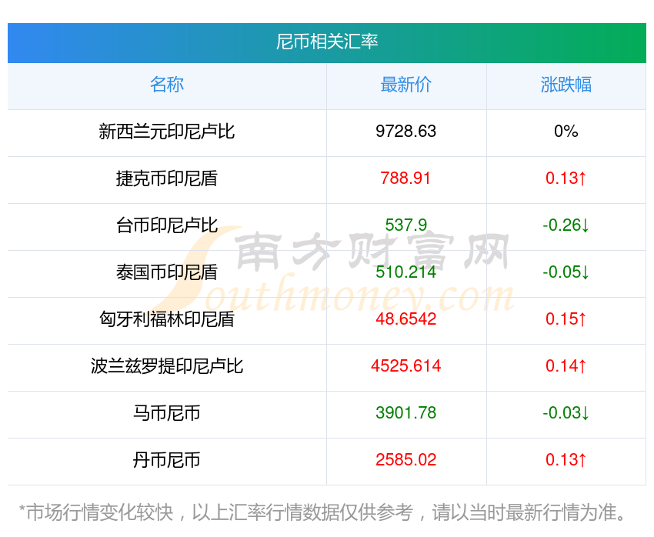This screenshot has width=654, height=537.
Task: Click the price 4525.614
Action: pos(405,366)
